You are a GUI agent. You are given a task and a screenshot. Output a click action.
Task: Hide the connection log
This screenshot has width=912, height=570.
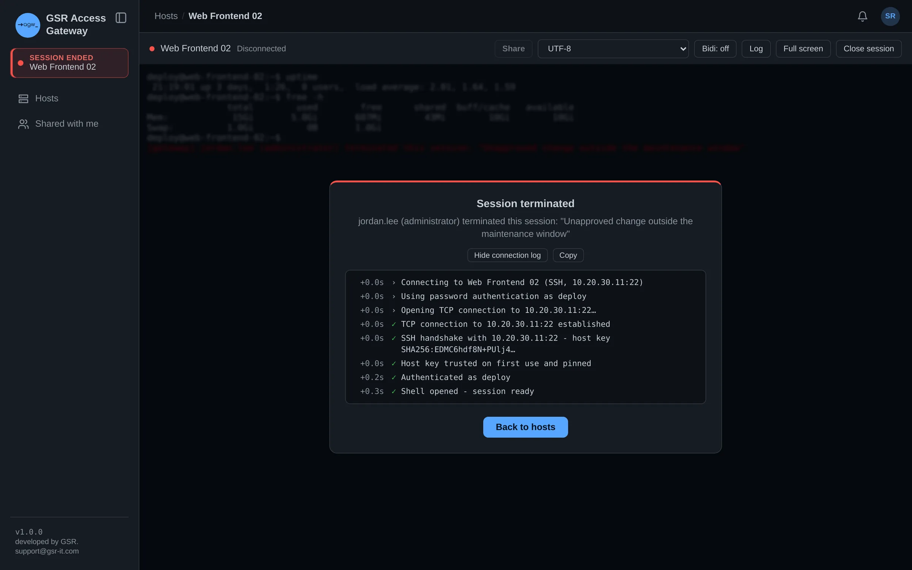tap(507, 255)
